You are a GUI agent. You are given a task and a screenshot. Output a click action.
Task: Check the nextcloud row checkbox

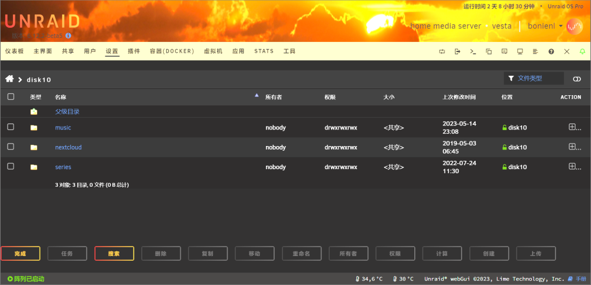(x=11, y=147)
